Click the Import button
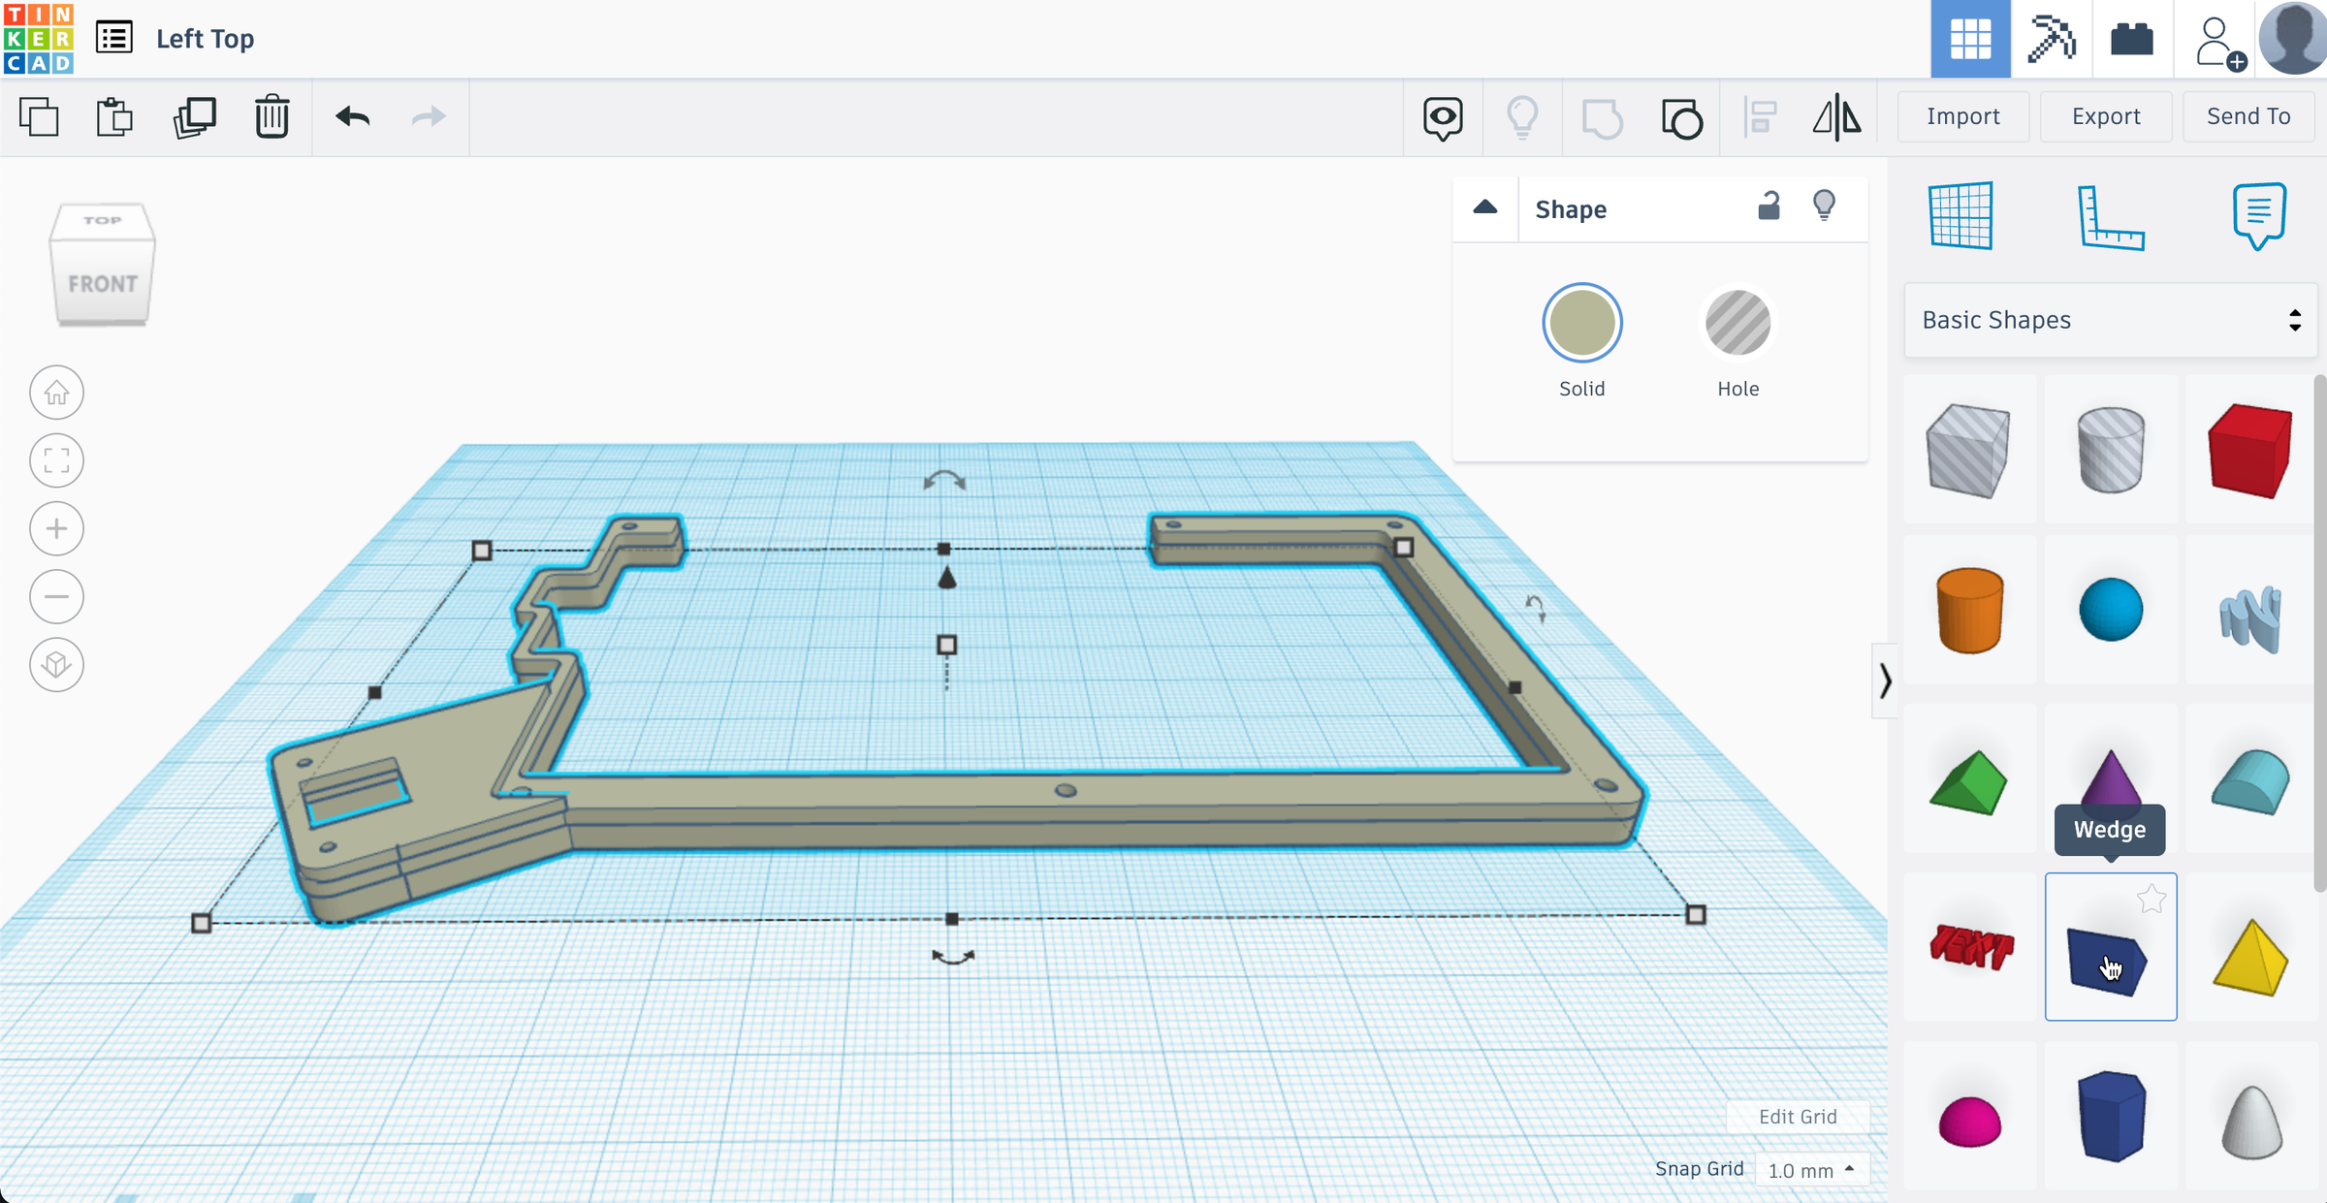Viewport: 2327px width, 1203px height. [1962, 116]
